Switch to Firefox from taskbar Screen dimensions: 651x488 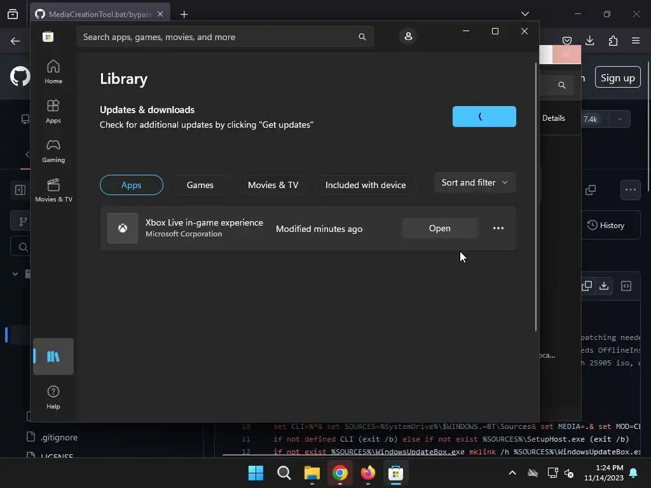[x=368, y=473]
